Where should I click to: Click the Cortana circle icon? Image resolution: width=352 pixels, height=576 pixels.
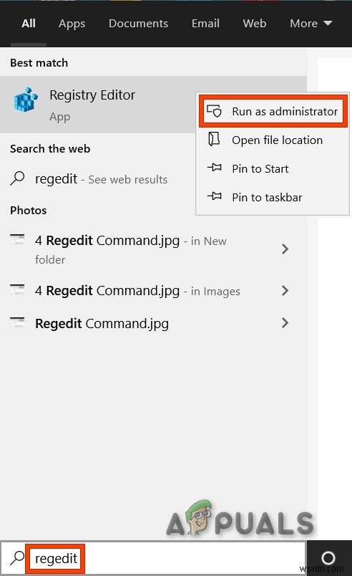point(328,558)
